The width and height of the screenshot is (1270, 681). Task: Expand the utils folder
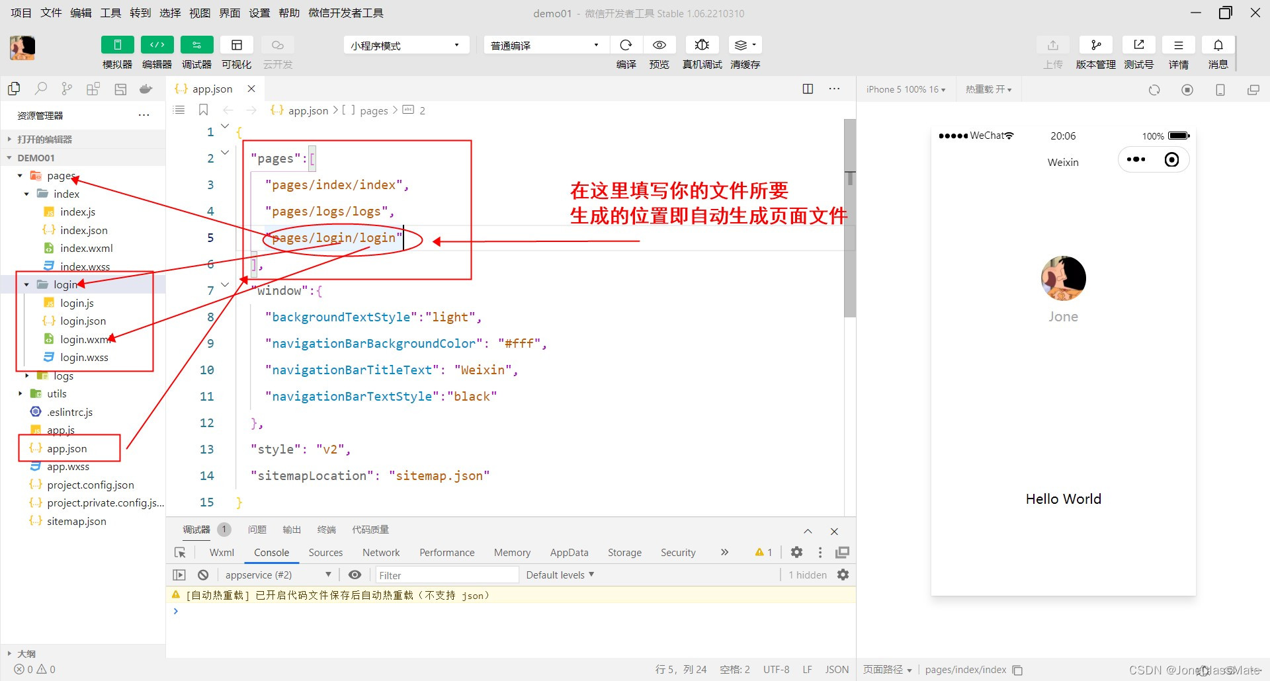(20, 393)
